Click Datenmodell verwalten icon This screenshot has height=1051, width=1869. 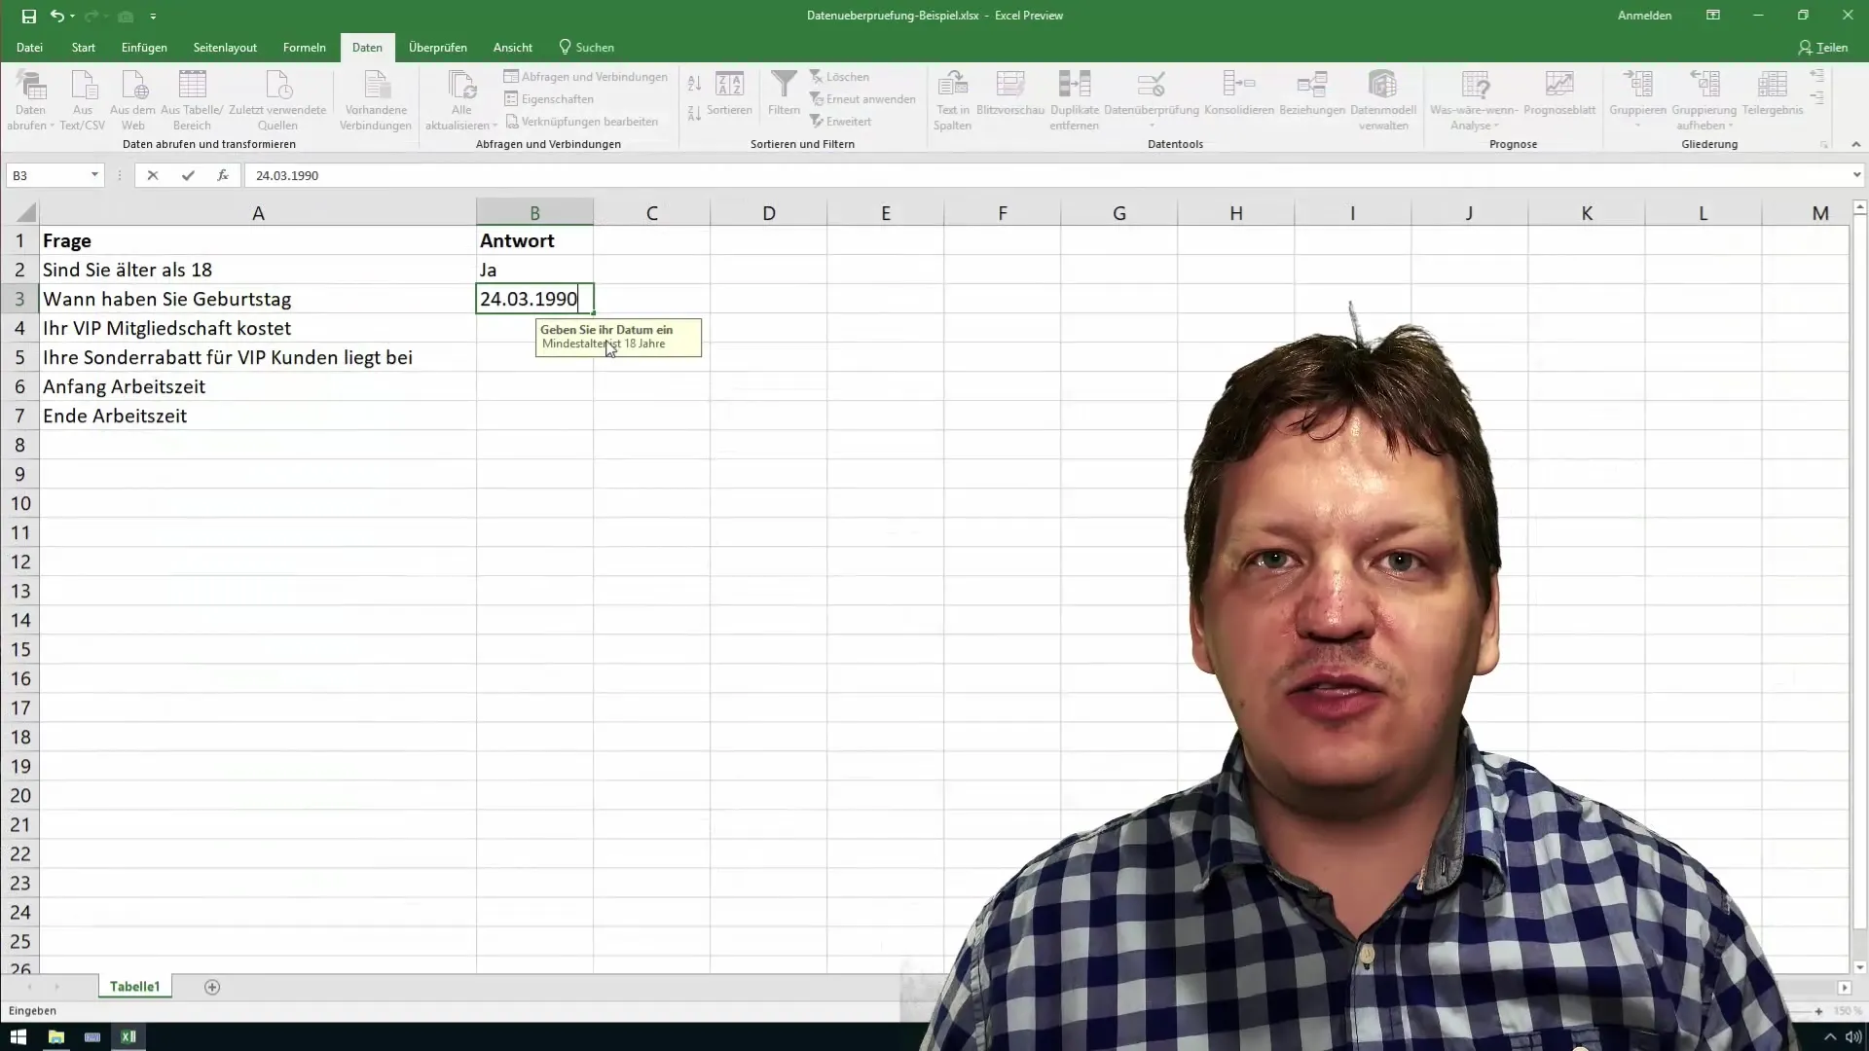[1383, 101]
